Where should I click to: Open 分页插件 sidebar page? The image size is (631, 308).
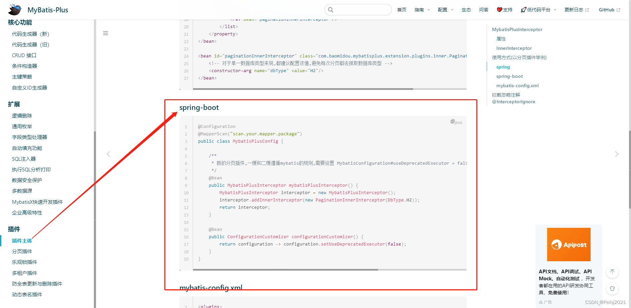click(x=22, y=252)
